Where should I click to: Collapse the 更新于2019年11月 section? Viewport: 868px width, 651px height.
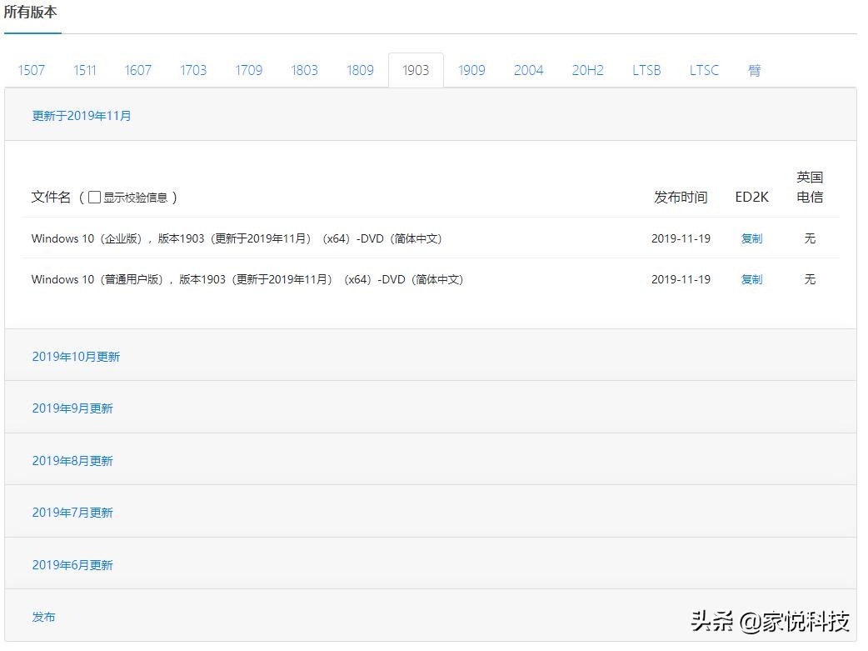click(82, 116)
